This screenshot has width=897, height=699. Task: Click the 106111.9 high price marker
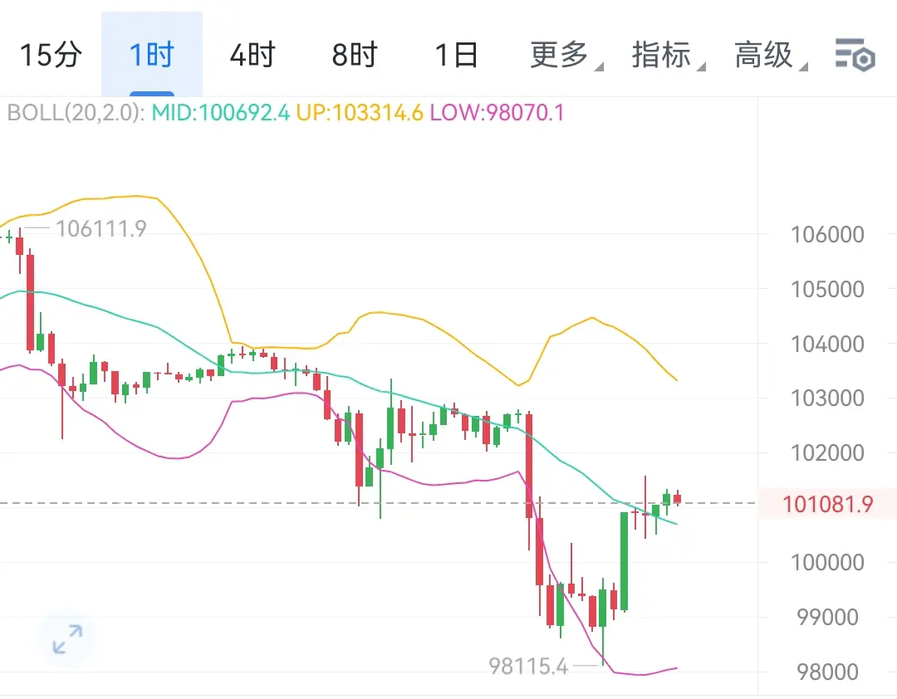point(100,229)
